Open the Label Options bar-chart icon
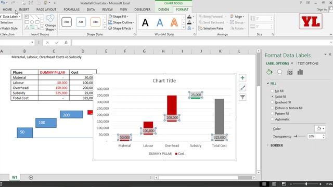Viewport: 333px width, 187px height. [x=300, y=72]
